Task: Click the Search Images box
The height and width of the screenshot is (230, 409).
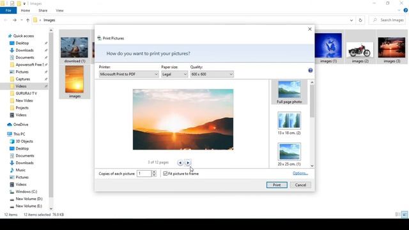Action: [x=388, y=20]
